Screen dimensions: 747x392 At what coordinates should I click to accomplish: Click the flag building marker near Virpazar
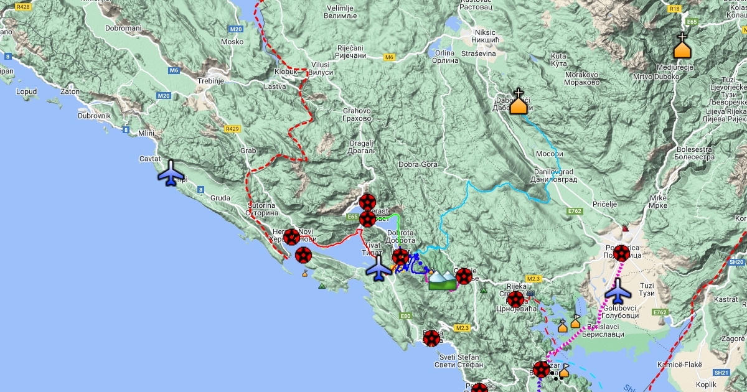(x=564, y=372)
